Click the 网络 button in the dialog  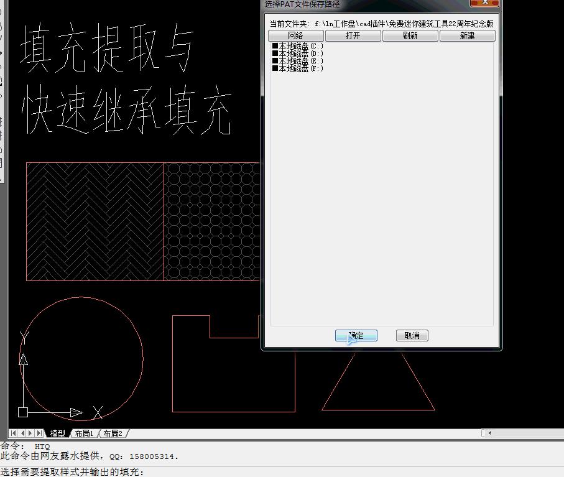click(x=297, y=35)
